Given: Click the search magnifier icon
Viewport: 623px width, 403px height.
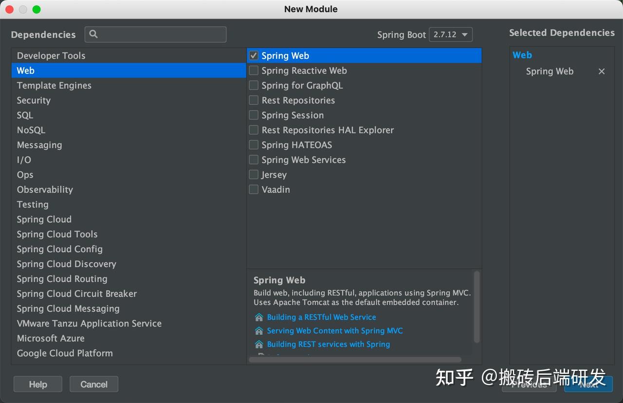Looking at the screenshot, I should click(x=94, y=34).
